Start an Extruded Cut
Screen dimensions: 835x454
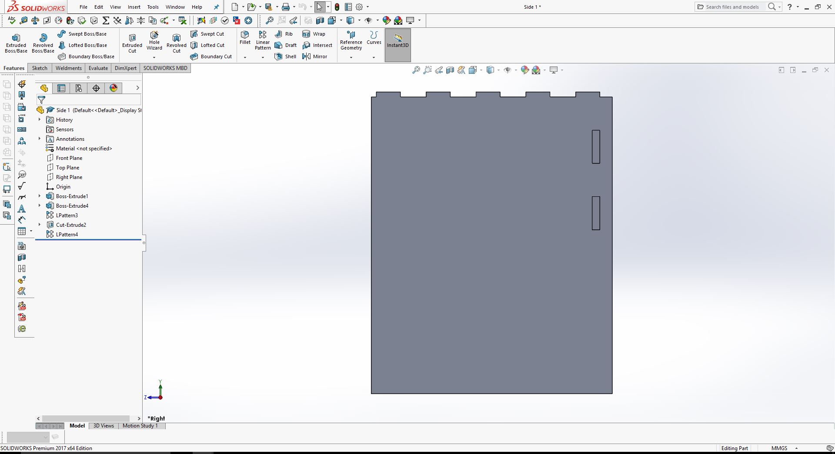(x=132, y=43)
